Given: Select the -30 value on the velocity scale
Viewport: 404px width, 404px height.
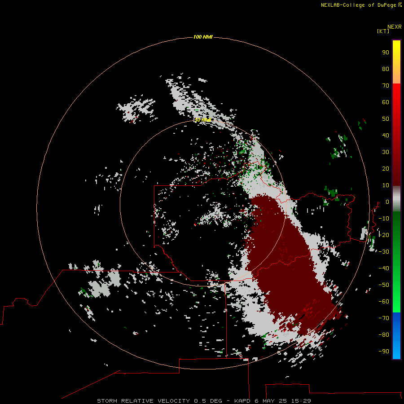Looking at the screenshot, I should [384, 252].
